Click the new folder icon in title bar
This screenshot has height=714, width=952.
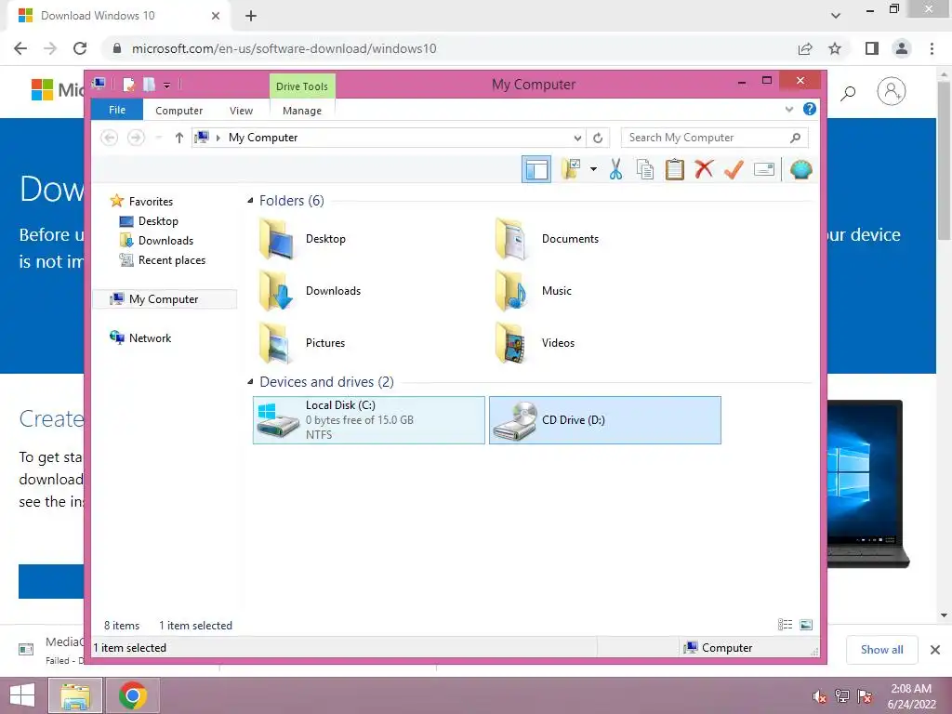coord(149,85)
